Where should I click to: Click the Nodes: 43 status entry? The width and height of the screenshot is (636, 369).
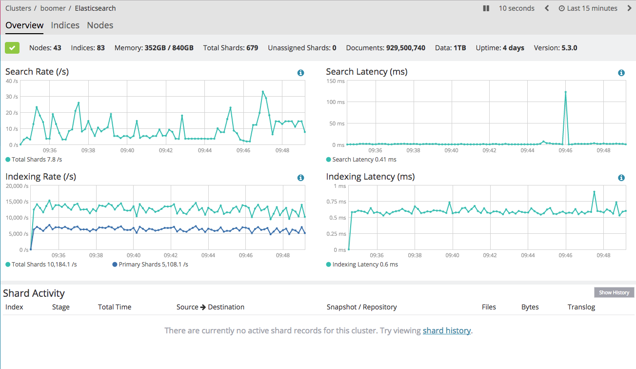point(45,48)
